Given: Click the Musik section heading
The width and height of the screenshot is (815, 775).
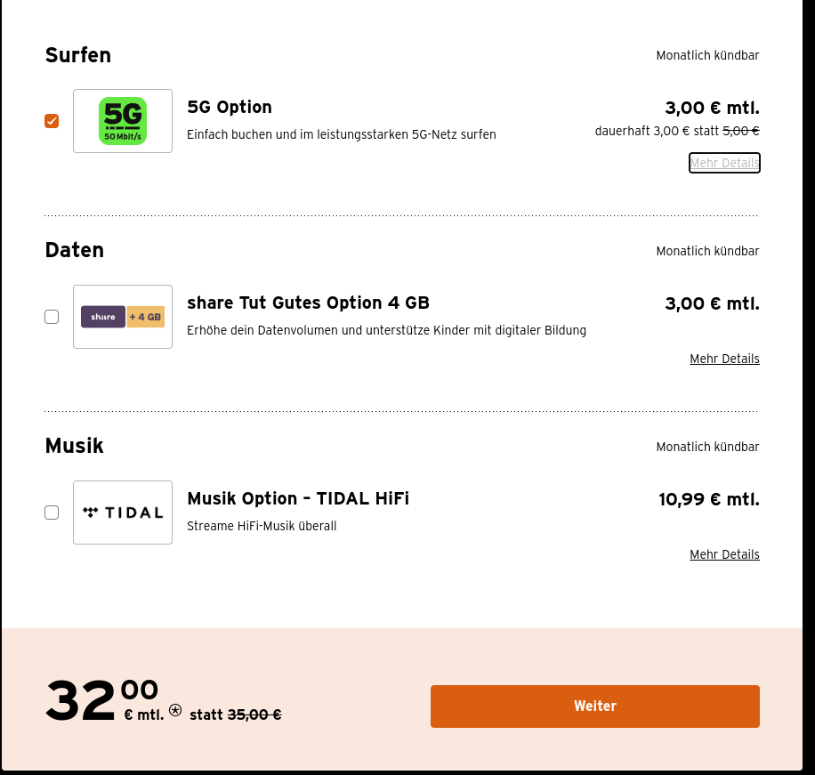Looking at the screenshot, I should pyautogui.click(x=75, y=446).
